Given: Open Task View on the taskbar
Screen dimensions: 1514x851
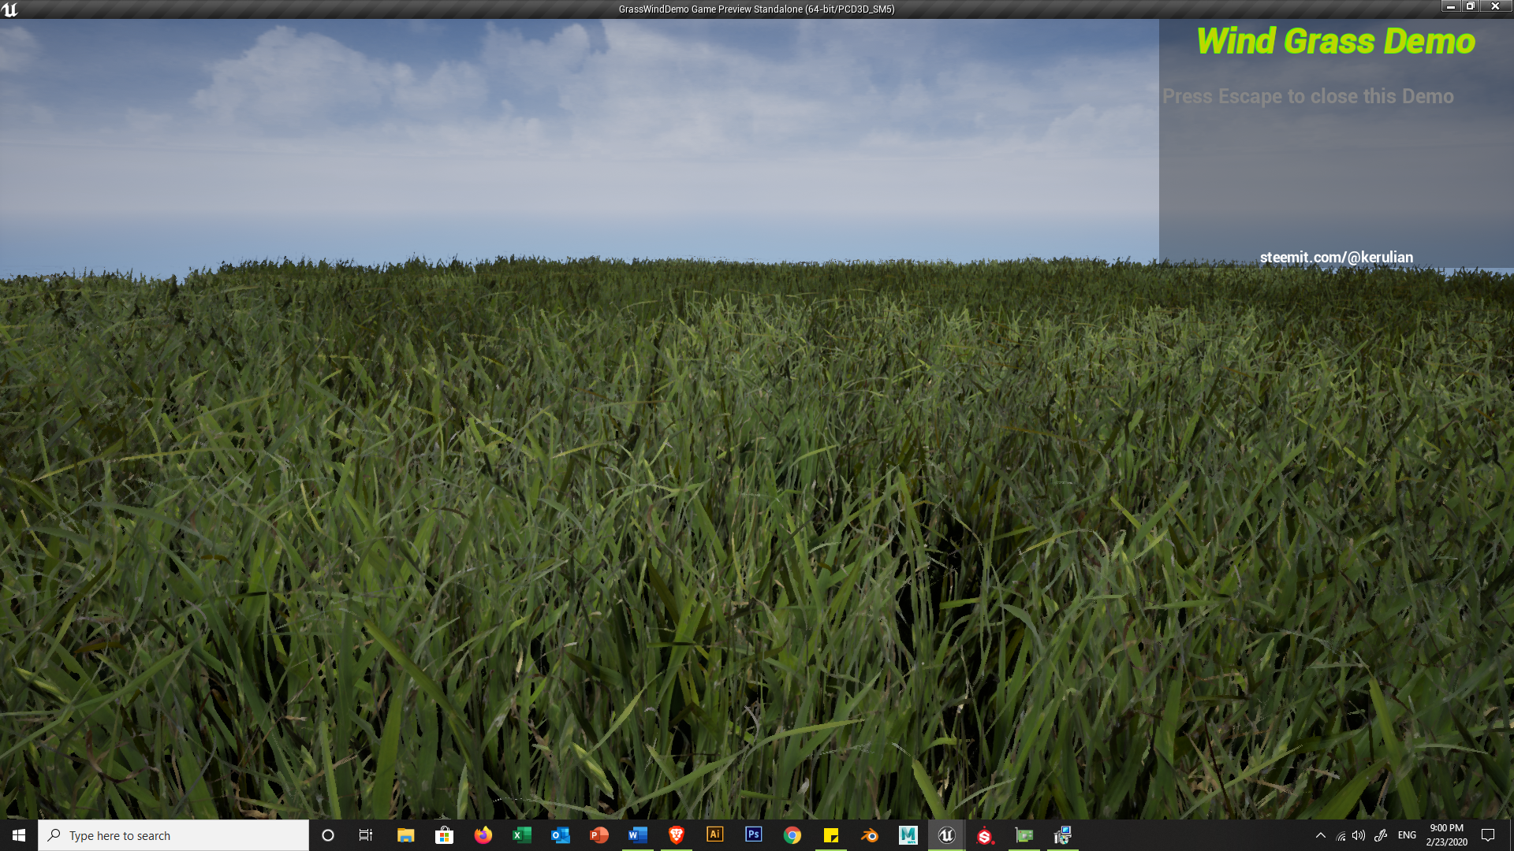Looking at the screenshot, I should 366,835.
